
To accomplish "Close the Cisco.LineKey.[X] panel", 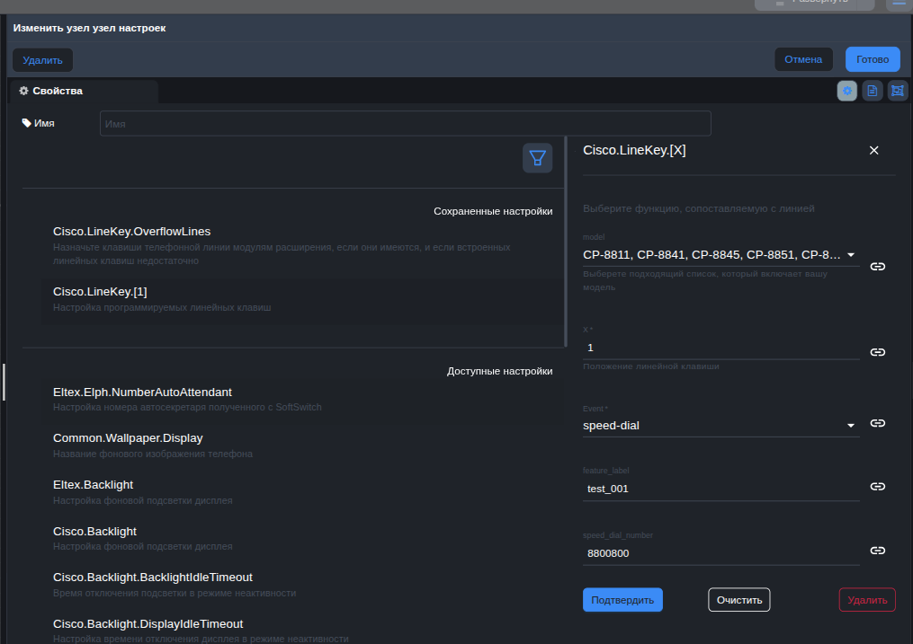I will point(873,151).
